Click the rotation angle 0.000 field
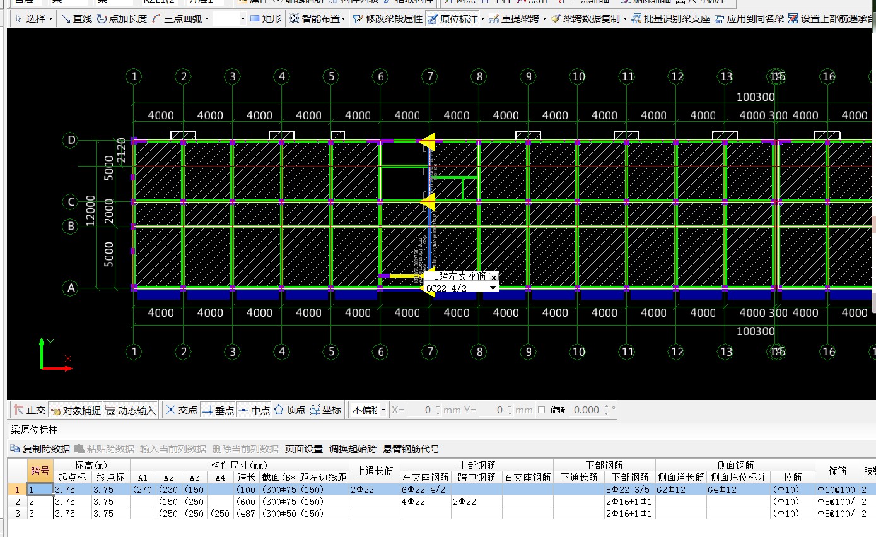876x537 pixels. click(590, 410)
